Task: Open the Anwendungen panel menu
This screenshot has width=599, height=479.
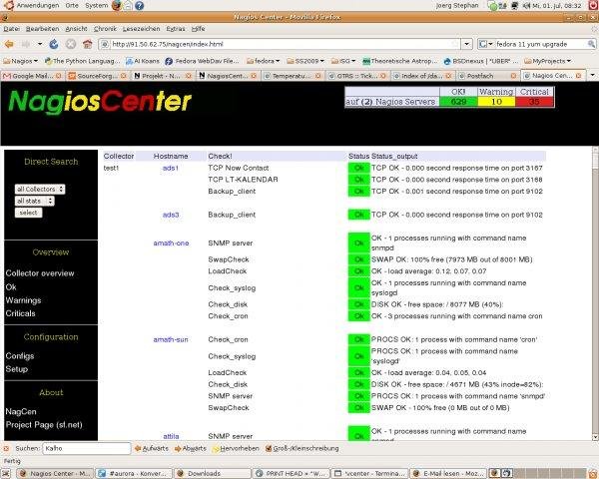Action: [33, 5]
